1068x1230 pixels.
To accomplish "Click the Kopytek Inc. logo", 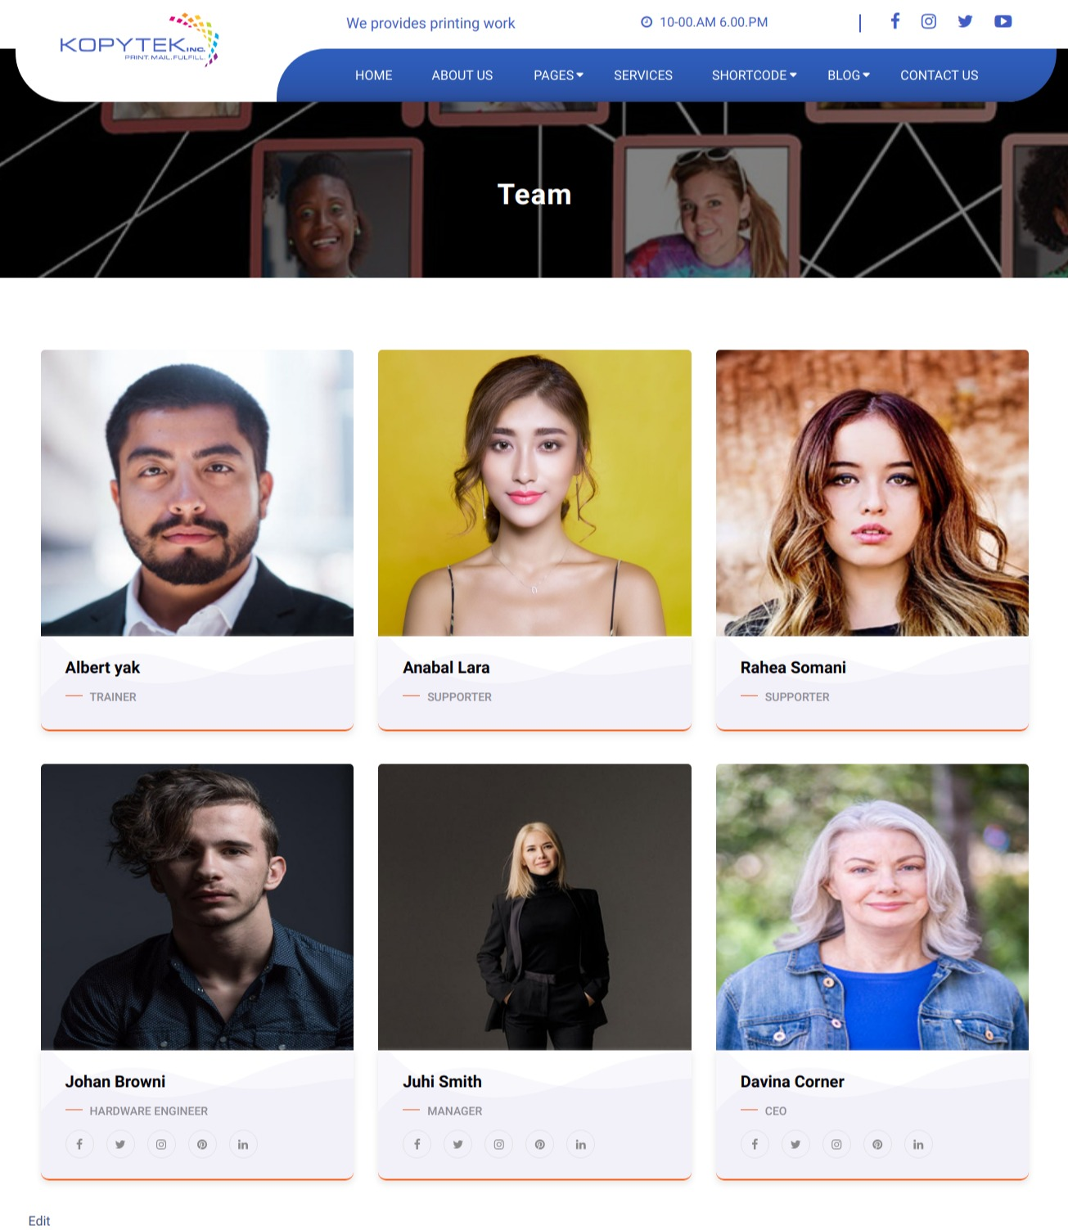I will [139, 39].
